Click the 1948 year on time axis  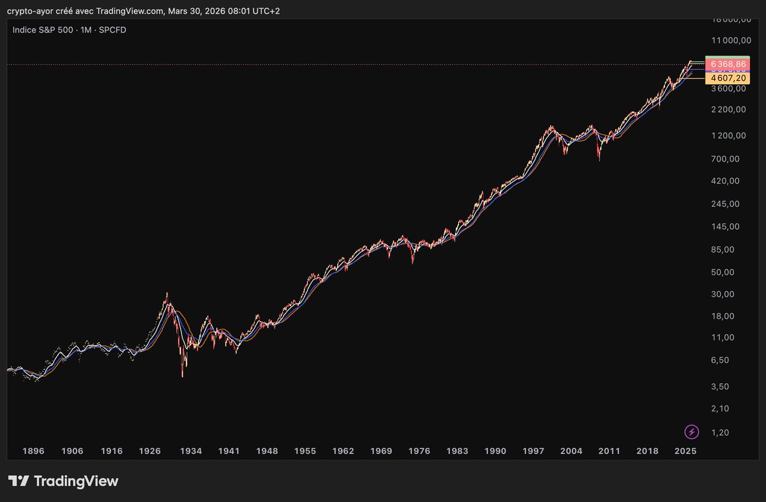[267, 451]
